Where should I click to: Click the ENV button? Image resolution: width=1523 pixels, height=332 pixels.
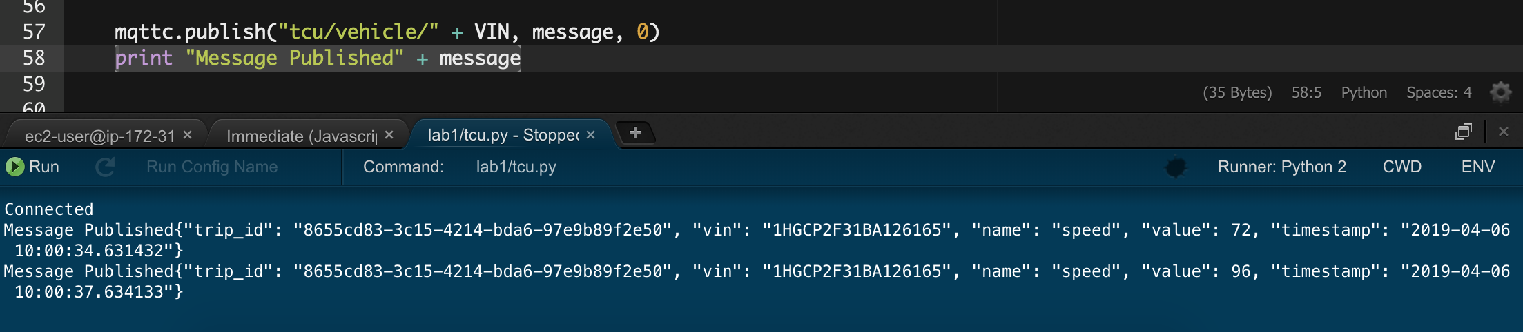pos(1478,167)
